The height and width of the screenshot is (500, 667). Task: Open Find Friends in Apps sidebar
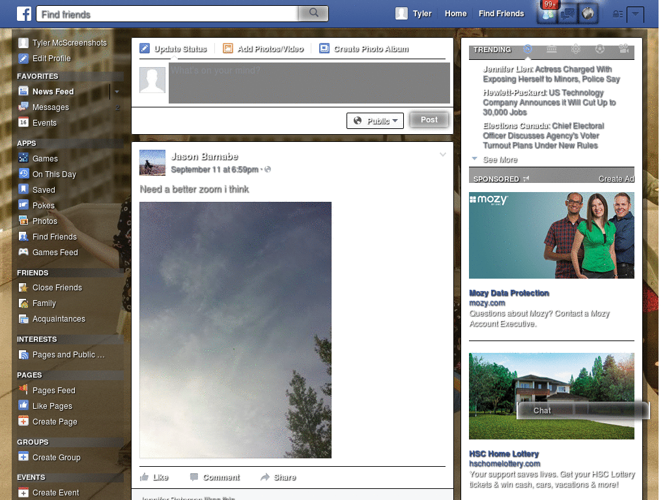47,236
